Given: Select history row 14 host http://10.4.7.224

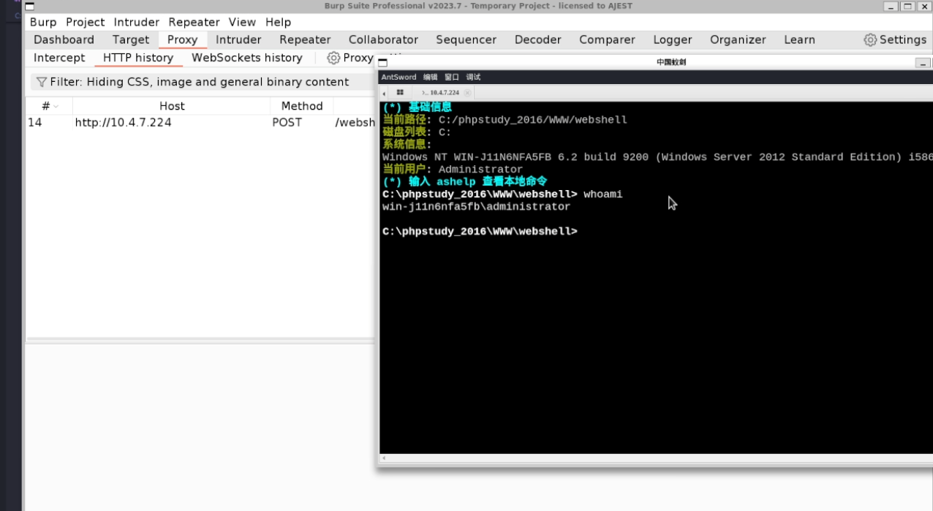Looking at the screenshot, I should point(123,122).
